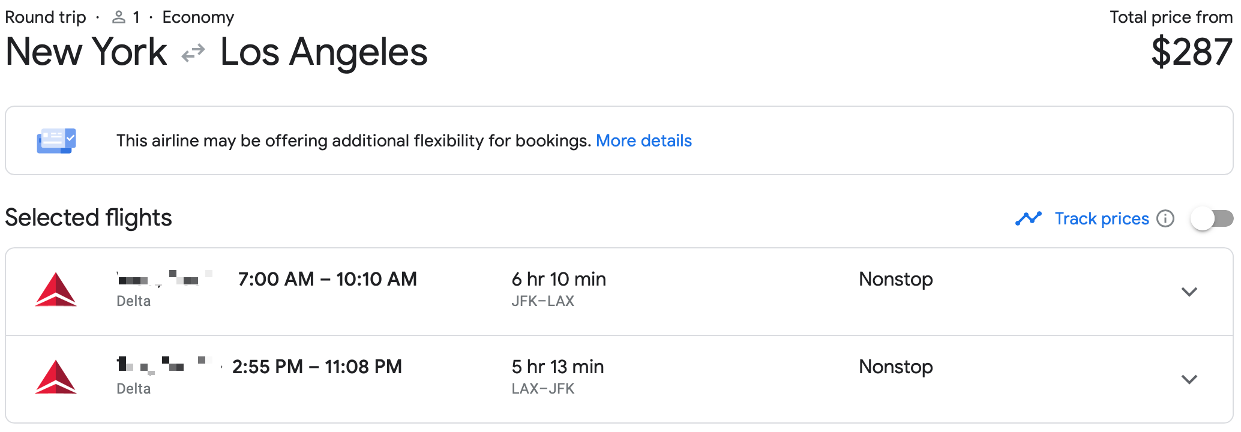
Task: Expand details for the 2:55 PM return flight
Action: coord(1189,379)
